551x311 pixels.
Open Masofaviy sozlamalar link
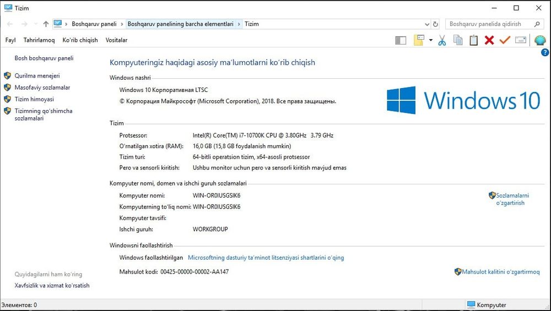point(42,88)
